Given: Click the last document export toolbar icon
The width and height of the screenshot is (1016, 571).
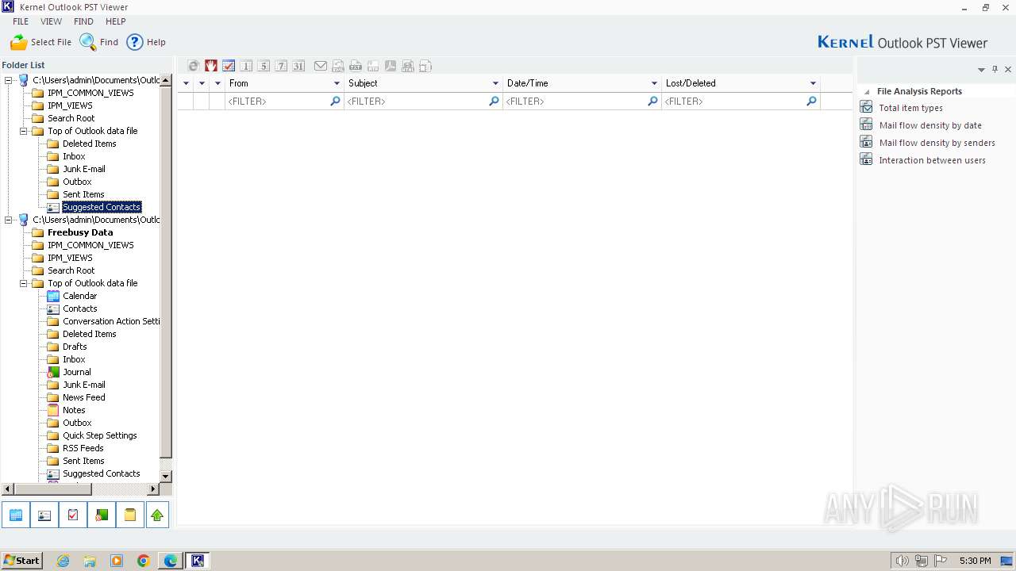Looking at the screenshot, I should [425, 66].
